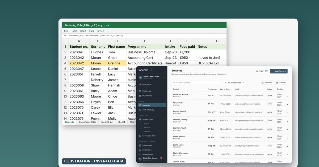Open the All programmes filter dropdown
This screenshot has height=167, width=319.
234,83
